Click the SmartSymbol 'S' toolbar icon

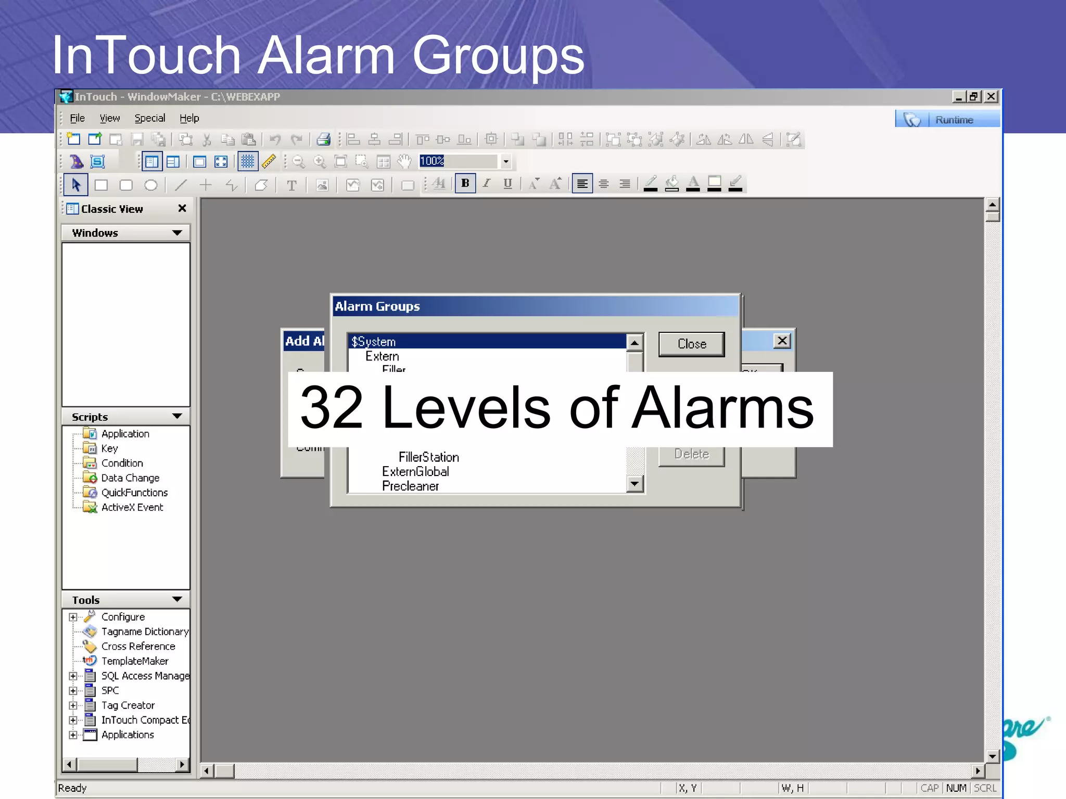[98, 162]
